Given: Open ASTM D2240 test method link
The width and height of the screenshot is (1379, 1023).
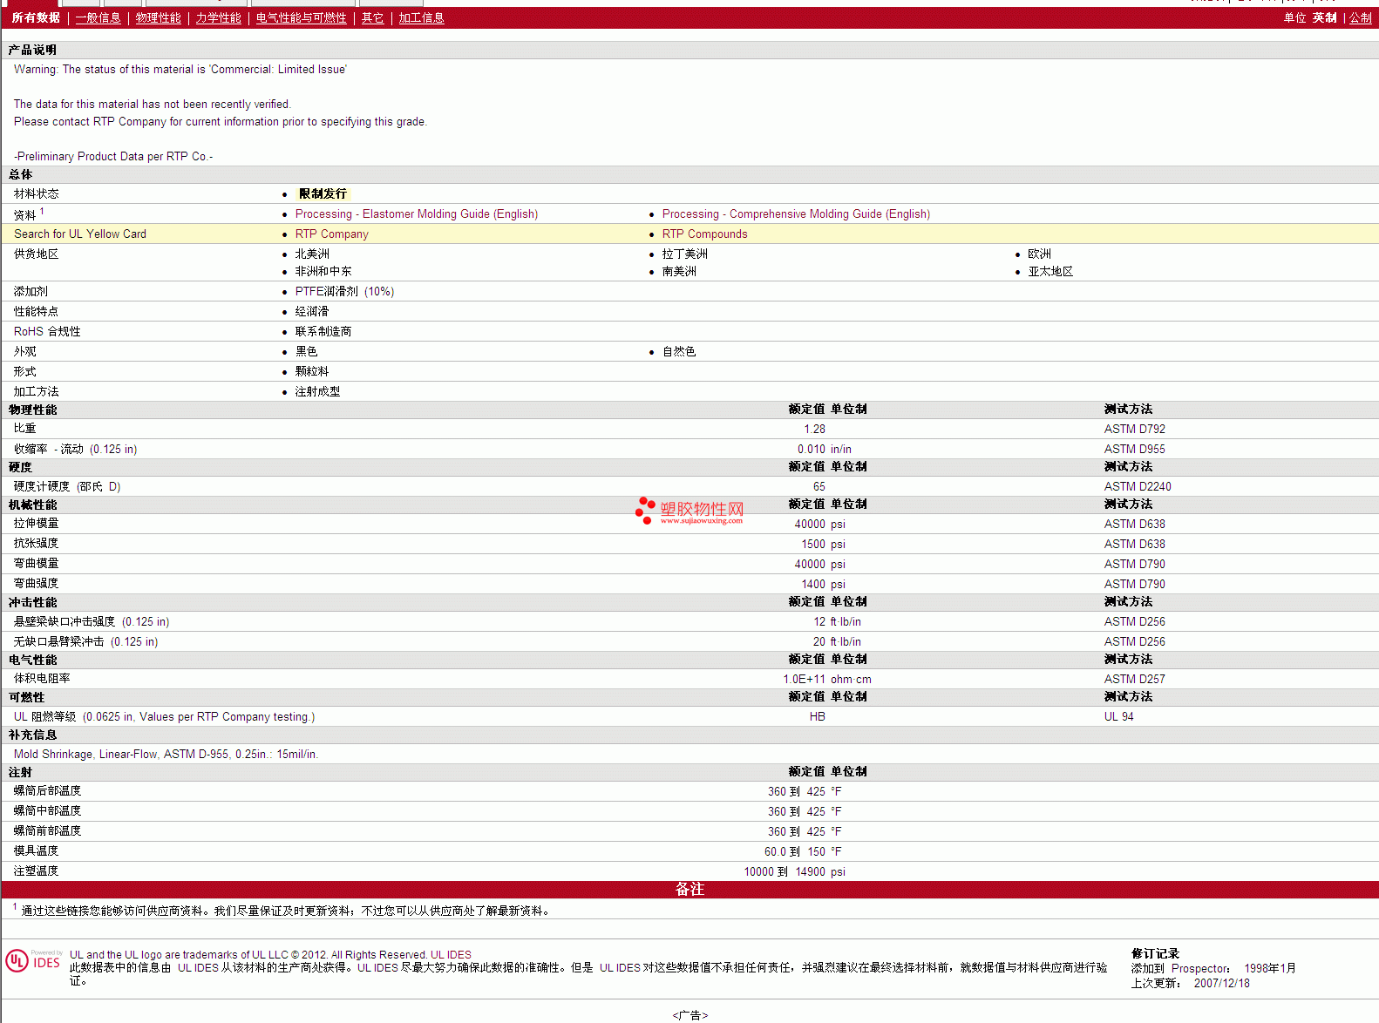Looking at the screenshot, I should [1138, 486].
